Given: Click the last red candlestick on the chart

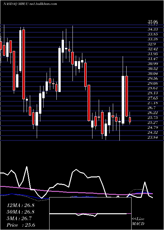Looking at the screenshot, I should (130, 120).
